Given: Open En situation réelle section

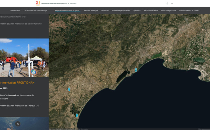Looking at the screenshot, I should (x=151, y=10).
